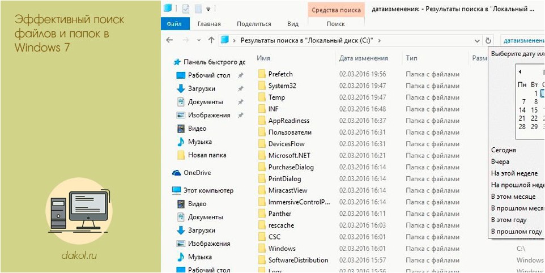Viewport: 545px width, 273px height.
Task: Click the Музыка icon under quick access
Action: coord(181,142)
